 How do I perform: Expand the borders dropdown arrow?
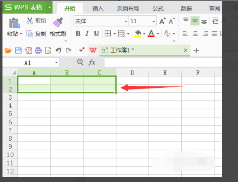click(114, 34)
